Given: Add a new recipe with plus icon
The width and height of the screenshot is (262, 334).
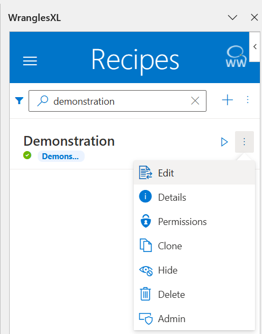Looking at the screenshot, I should [227, 100].
